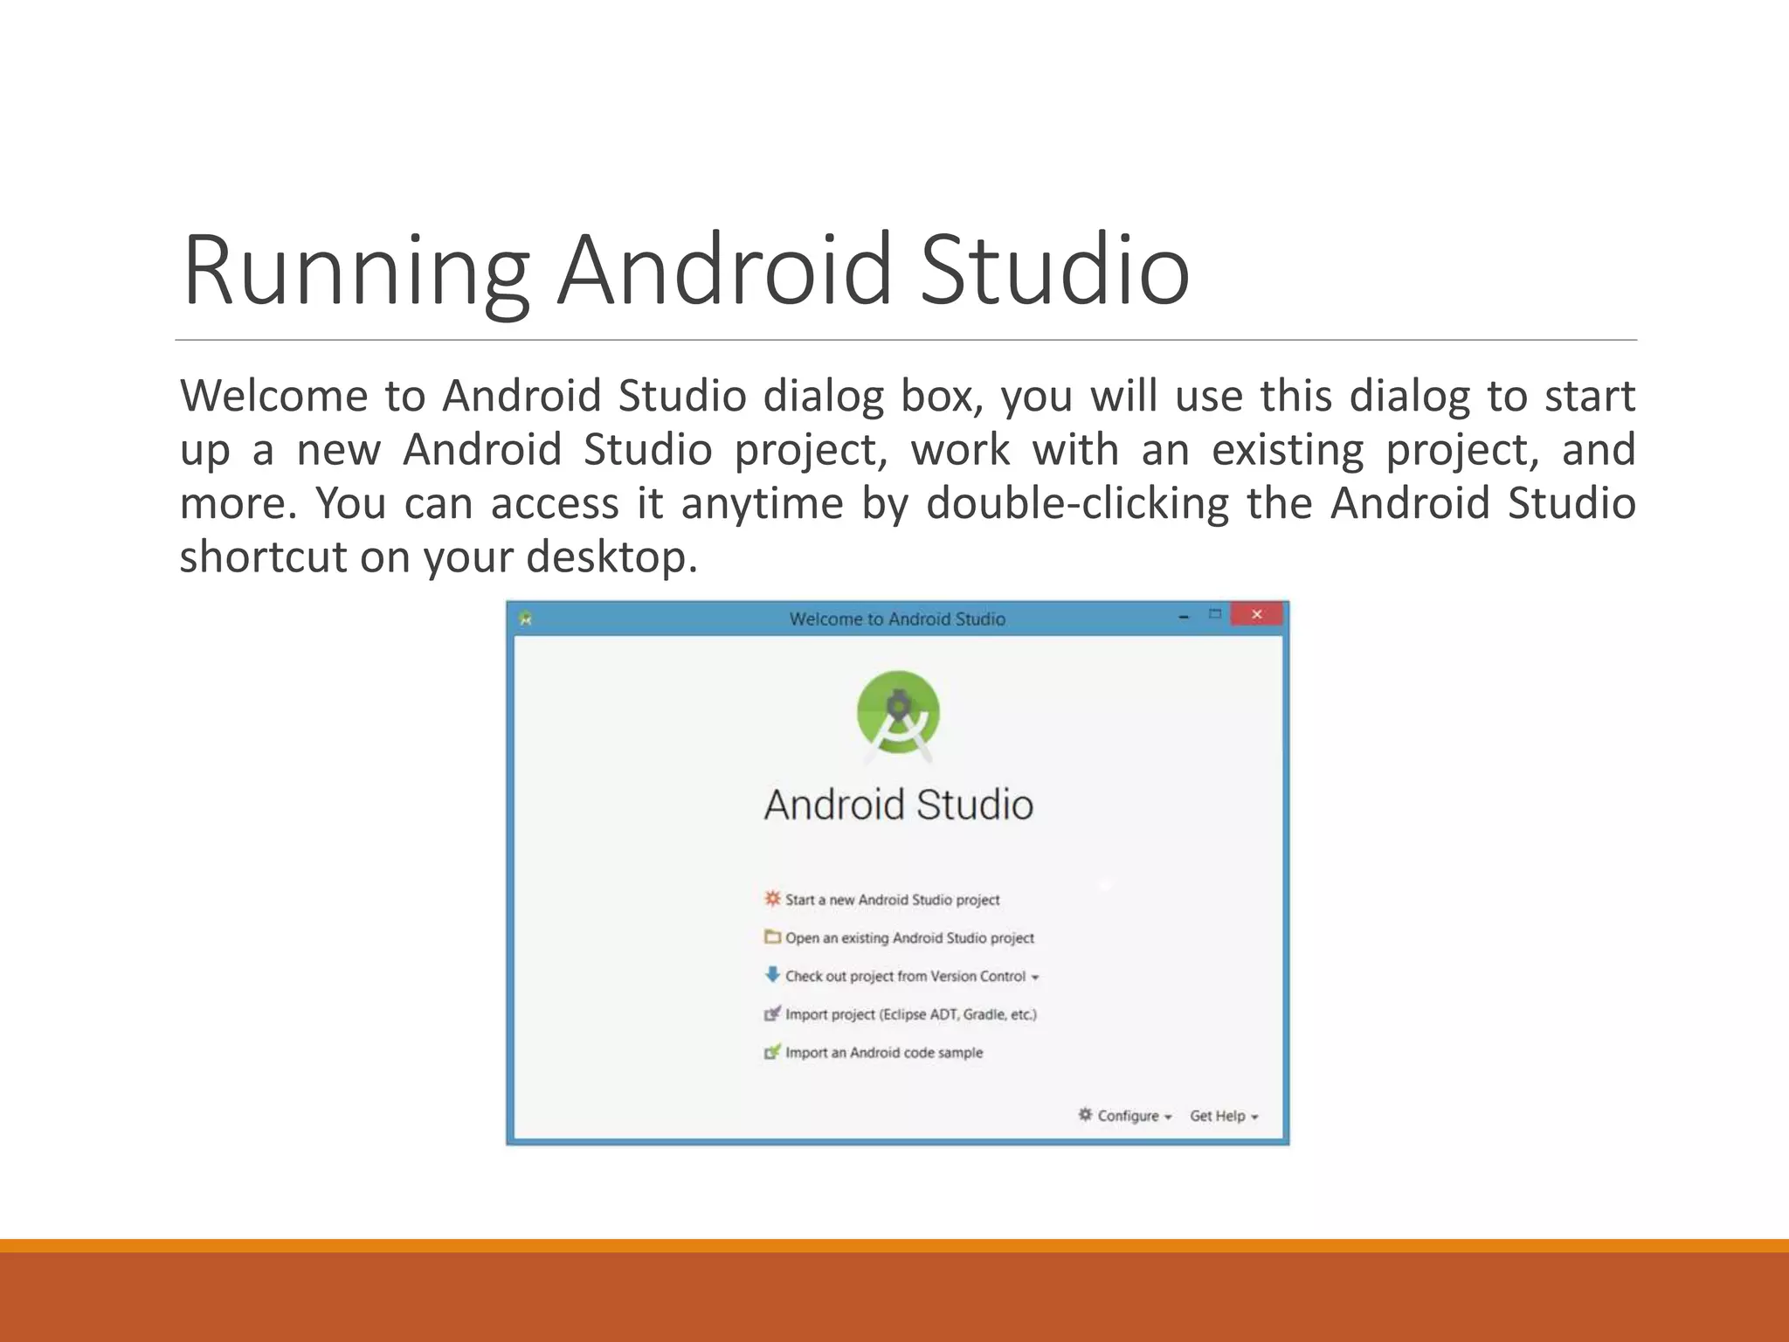This screenshot has height=1342, width=1789.
Task: Click the folder icon beside Open an existing project
Action: pos(772,937)
